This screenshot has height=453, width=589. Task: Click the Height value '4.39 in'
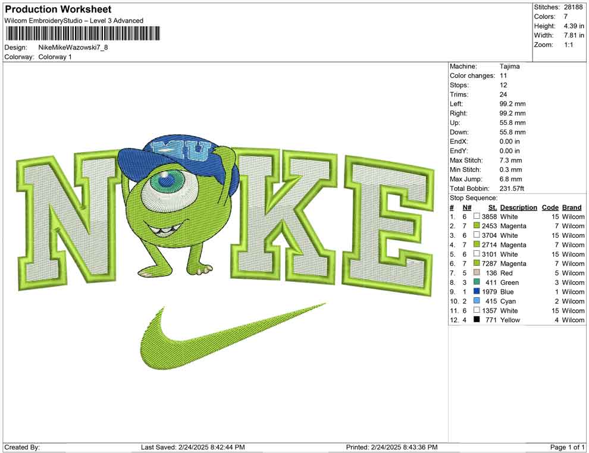pos(574,26)
